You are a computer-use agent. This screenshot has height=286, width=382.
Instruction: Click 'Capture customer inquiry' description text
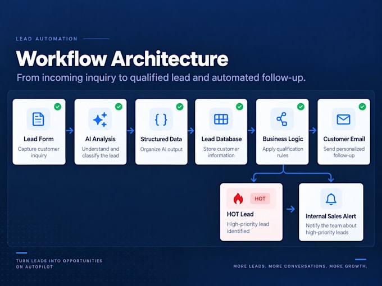(39, 152)
